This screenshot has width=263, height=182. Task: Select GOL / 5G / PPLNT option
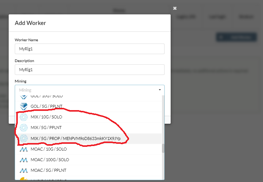89,106
